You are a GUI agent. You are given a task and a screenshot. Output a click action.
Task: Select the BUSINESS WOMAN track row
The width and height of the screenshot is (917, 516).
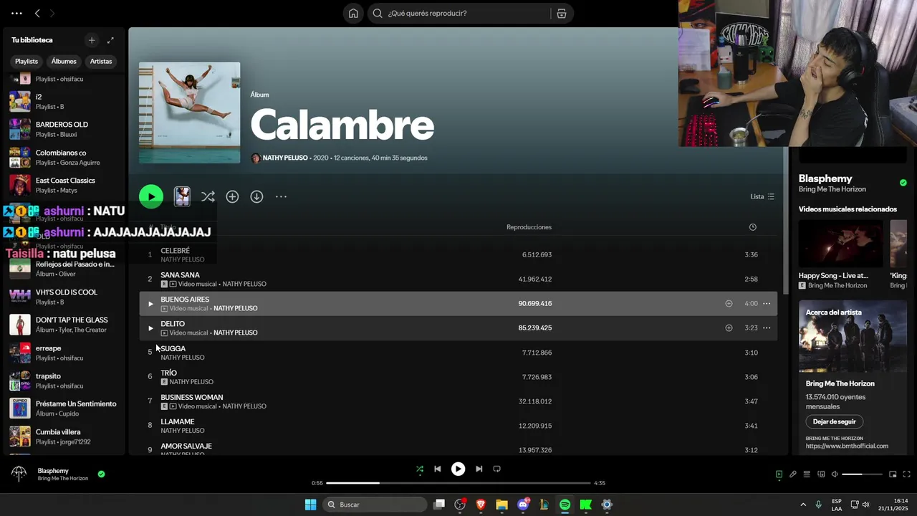(458, 401)
